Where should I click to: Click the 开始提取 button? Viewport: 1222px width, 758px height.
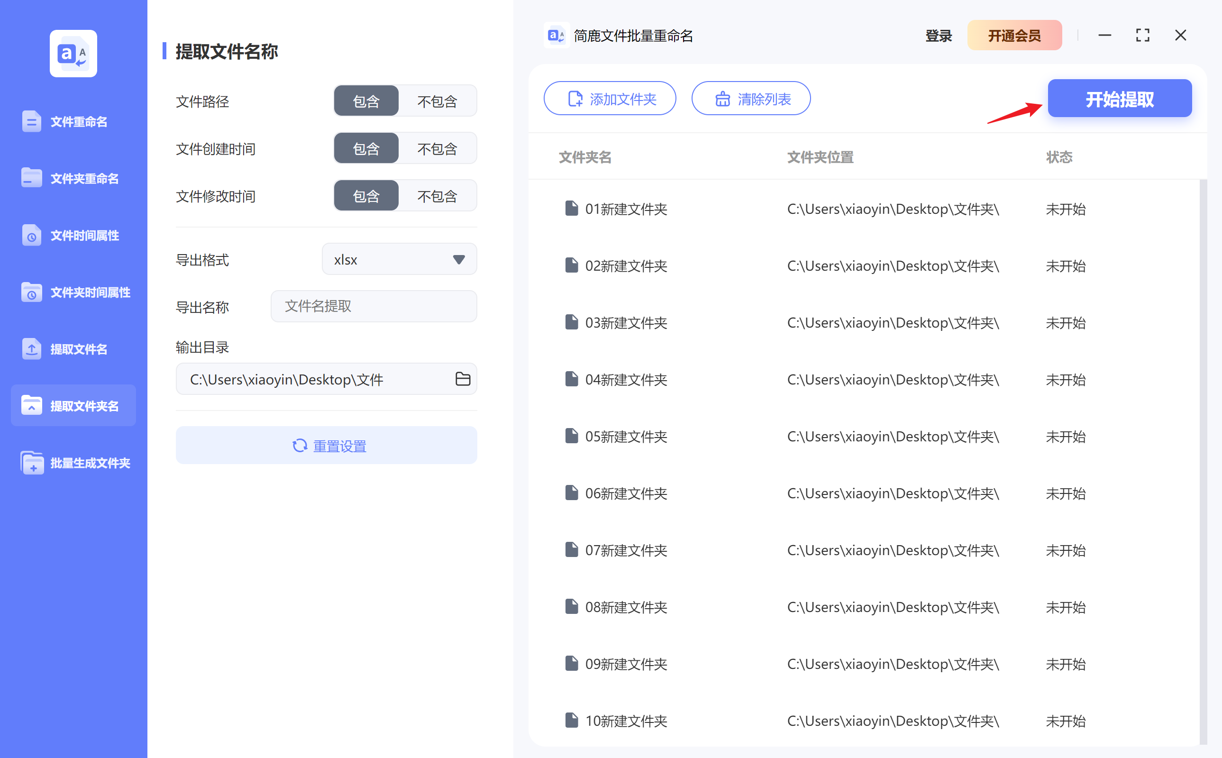[1119, 98]
